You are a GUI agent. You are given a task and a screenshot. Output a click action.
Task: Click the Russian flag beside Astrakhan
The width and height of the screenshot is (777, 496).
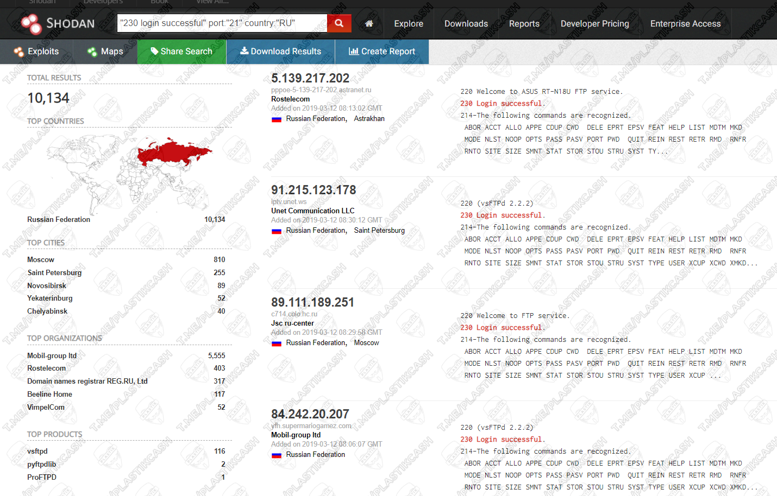pyautogui.click(x=277, y=119)
